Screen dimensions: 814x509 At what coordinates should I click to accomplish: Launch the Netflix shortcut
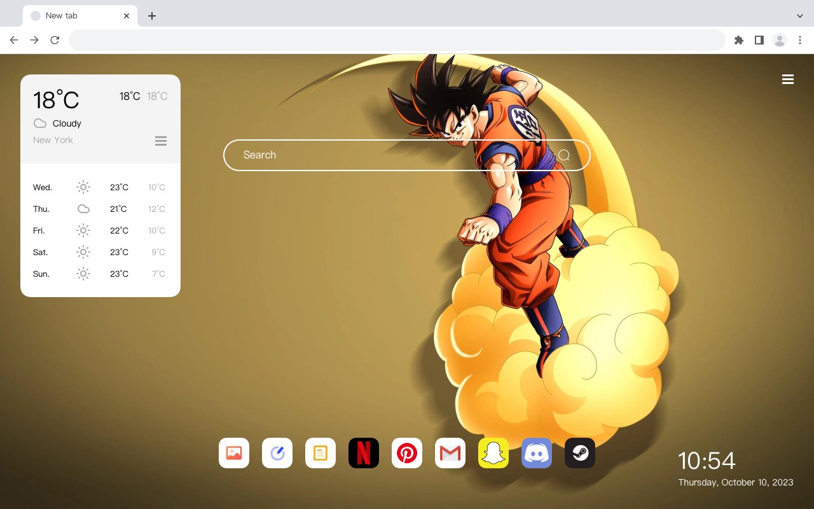pyautogui.click(x=364, y=453)
